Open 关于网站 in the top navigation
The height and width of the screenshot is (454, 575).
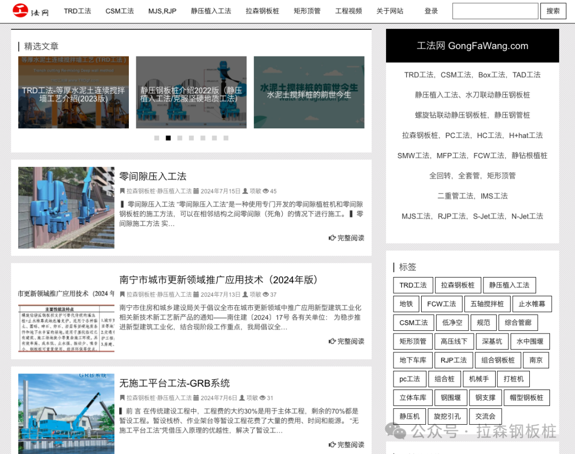[390, 11]
